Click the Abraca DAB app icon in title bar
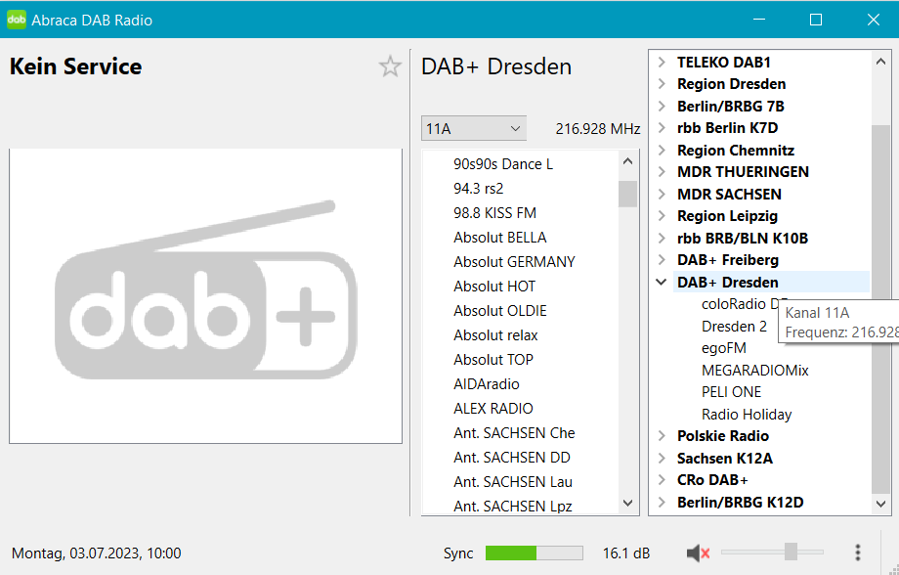This screenshot has height=575, width=899. (x=17, y=20)
